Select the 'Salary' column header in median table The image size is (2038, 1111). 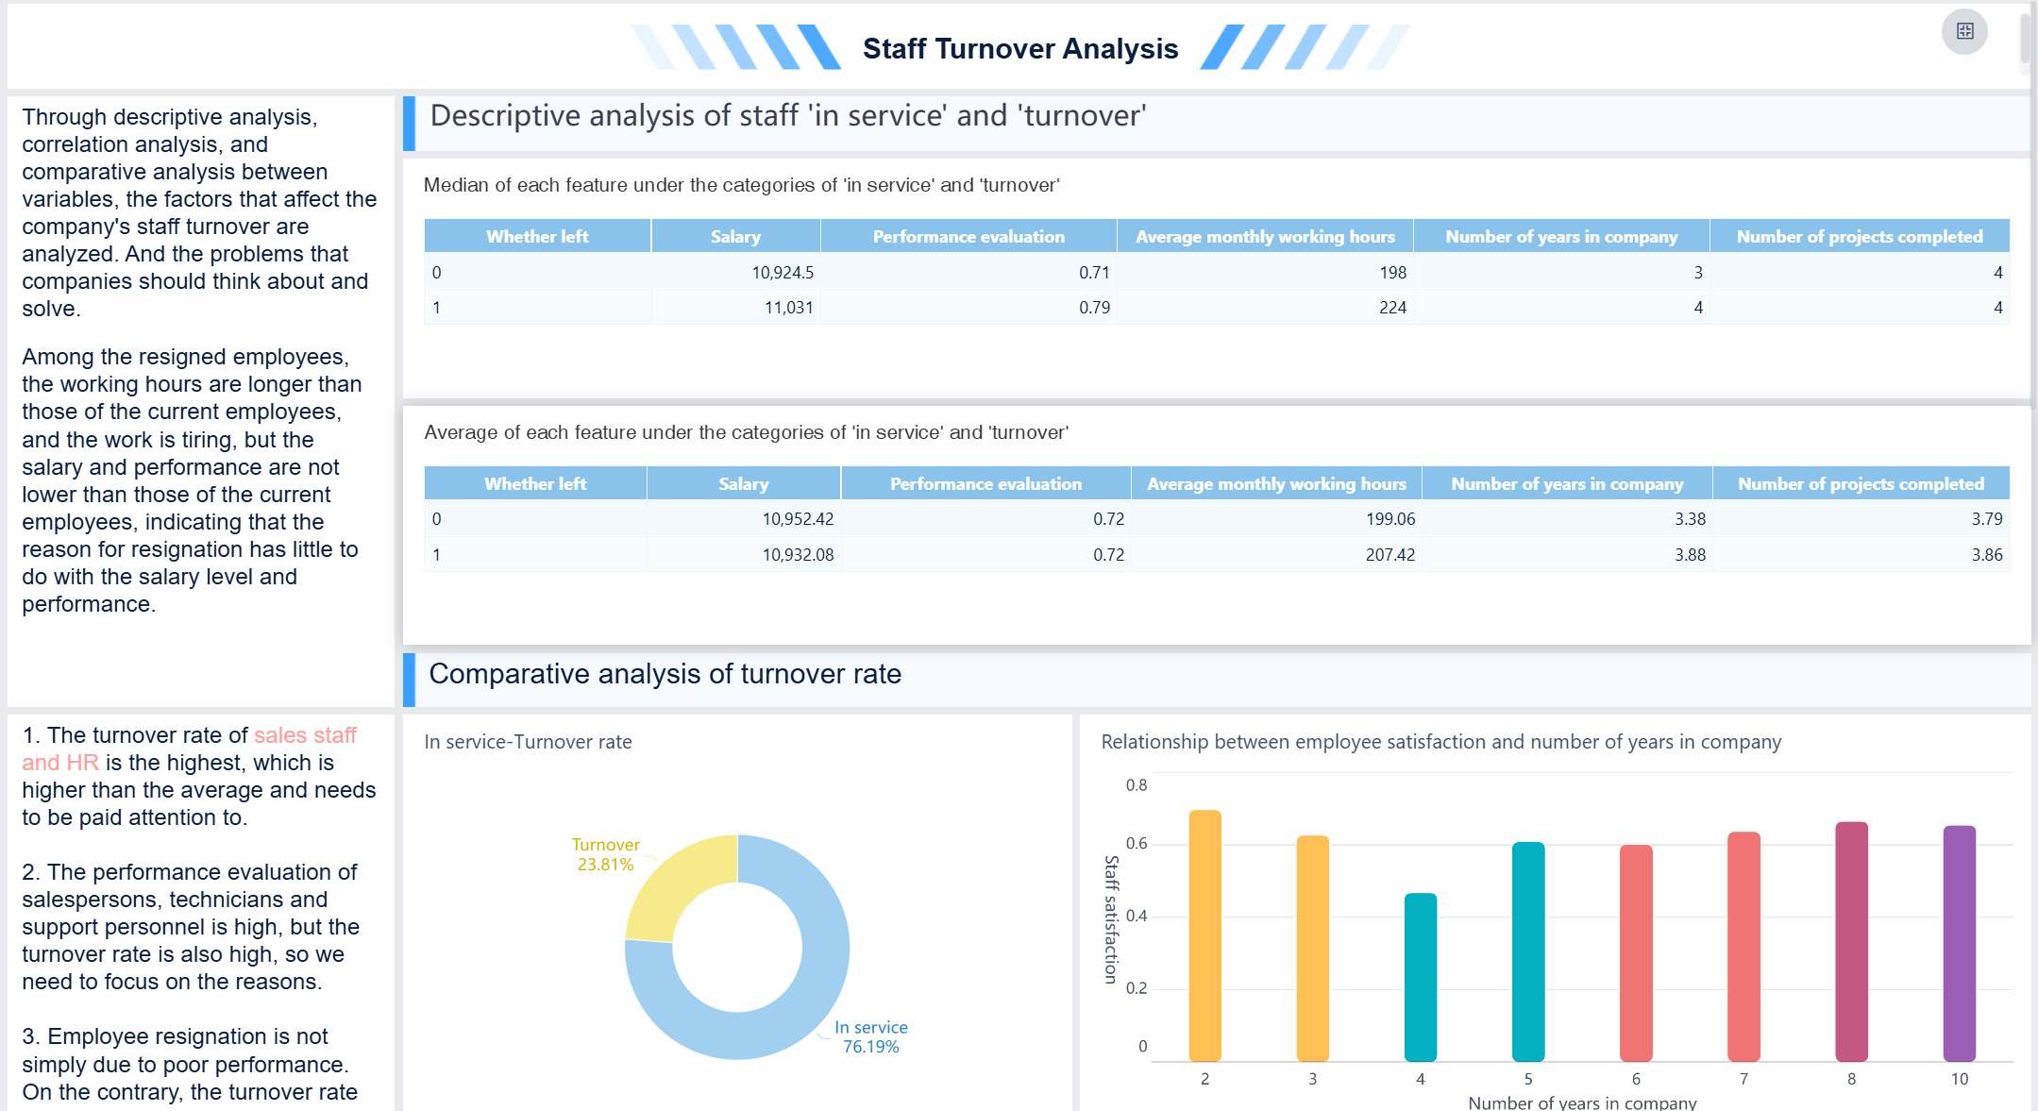(735, 237)
